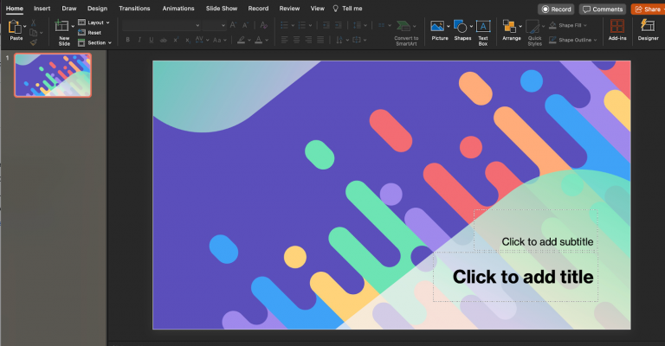
Task: Click the Shapes icon
Action: coord(462,28)
